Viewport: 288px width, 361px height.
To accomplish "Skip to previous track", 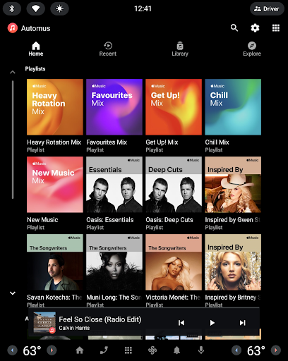I will tap(181, 323).
